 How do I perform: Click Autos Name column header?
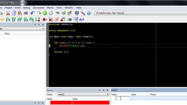49,99
